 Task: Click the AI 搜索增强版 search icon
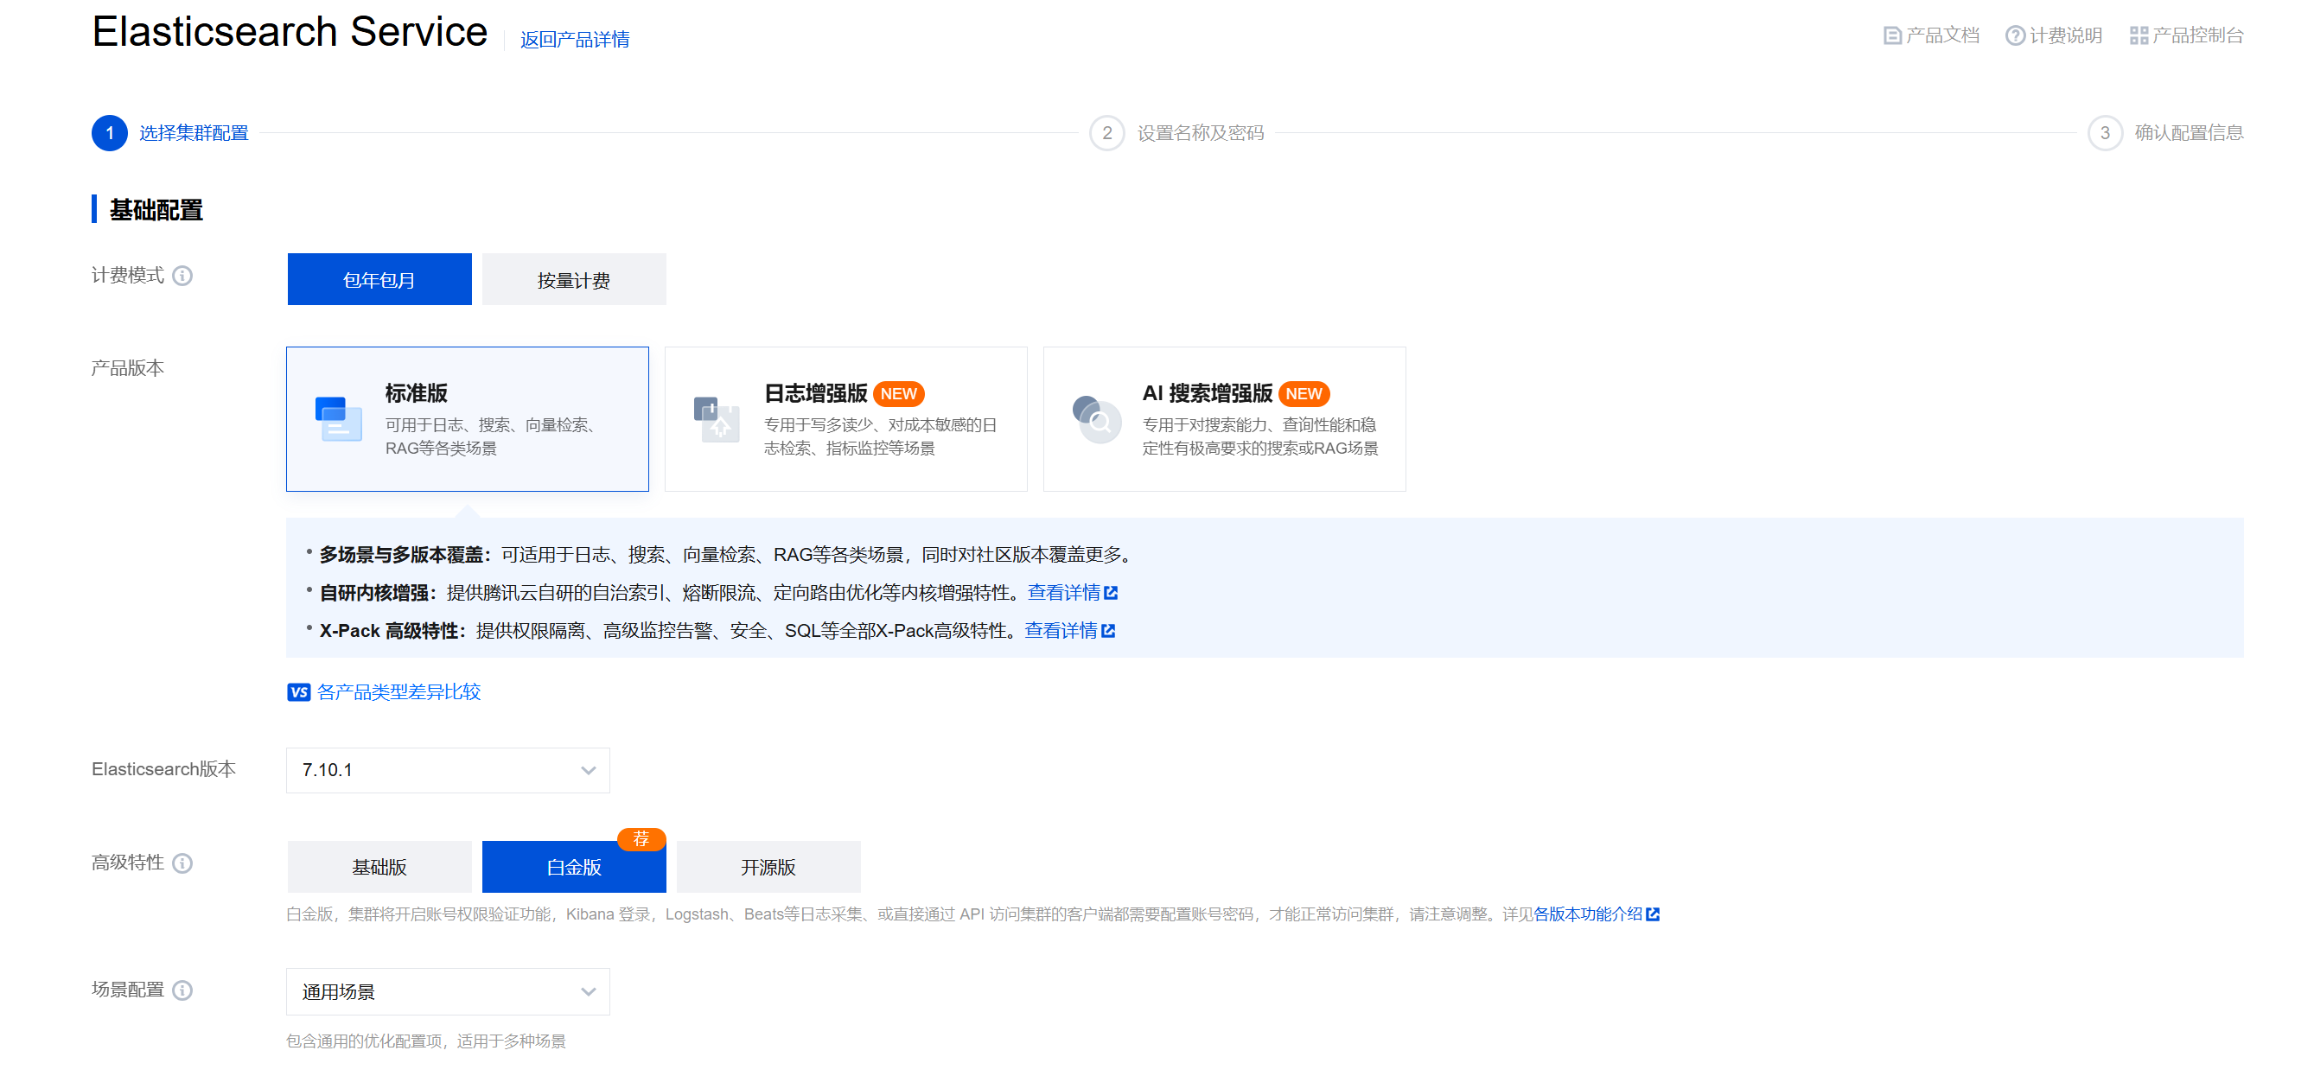click(1096, 419)
